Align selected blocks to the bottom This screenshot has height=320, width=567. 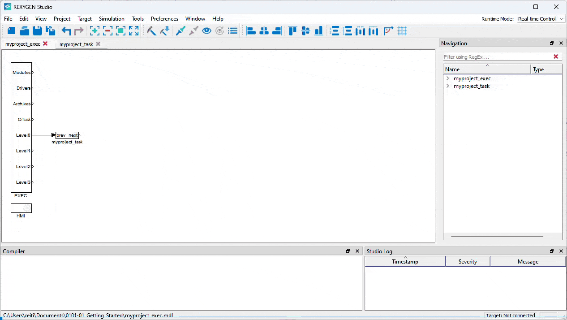pyautogui.click(x=319, y=31)
